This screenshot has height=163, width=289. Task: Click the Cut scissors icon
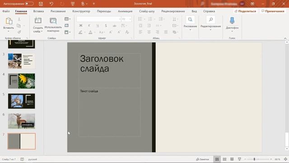tap(19, 19)
